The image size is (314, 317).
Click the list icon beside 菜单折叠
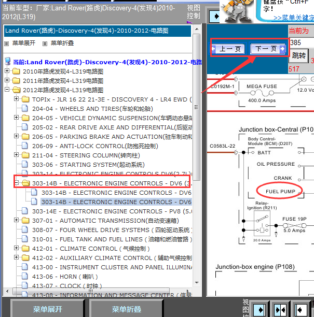tap(45, 44)
